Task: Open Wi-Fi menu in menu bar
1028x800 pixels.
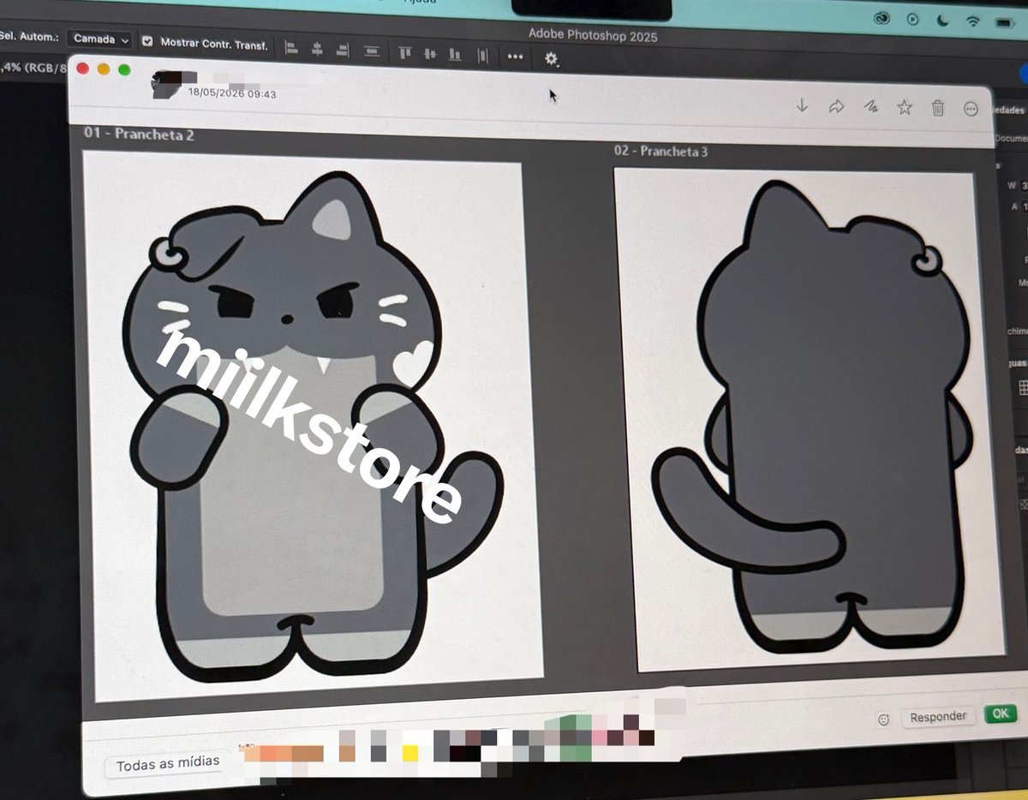Action: click(x=973, y=21)
